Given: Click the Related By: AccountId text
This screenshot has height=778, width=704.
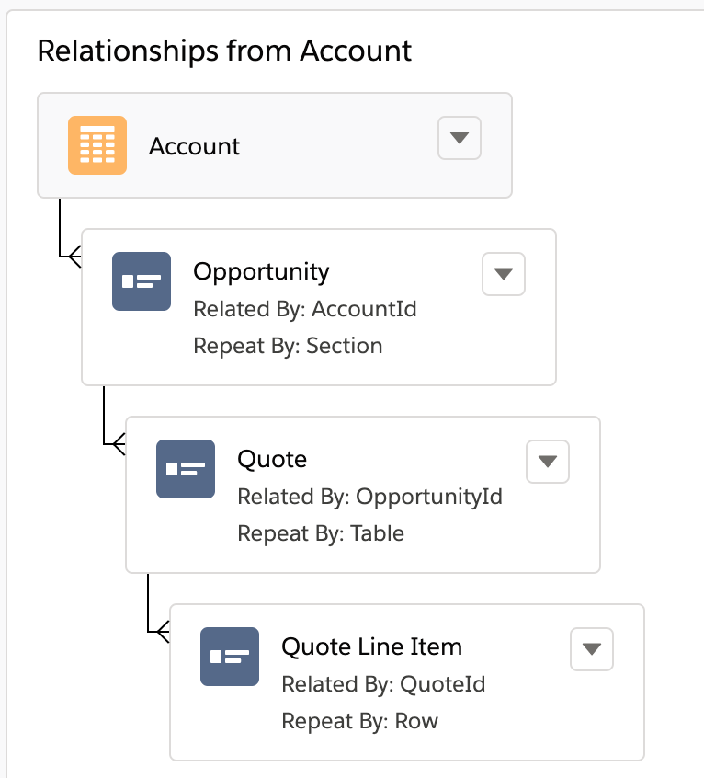Looking at the screenshot, I should tap(305, 309).
